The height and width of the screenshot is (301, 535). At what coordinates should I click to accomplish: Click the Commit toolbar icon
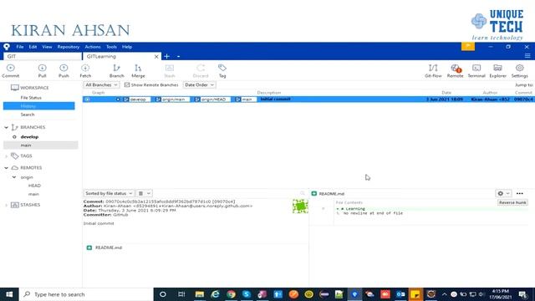pos(11,71)
